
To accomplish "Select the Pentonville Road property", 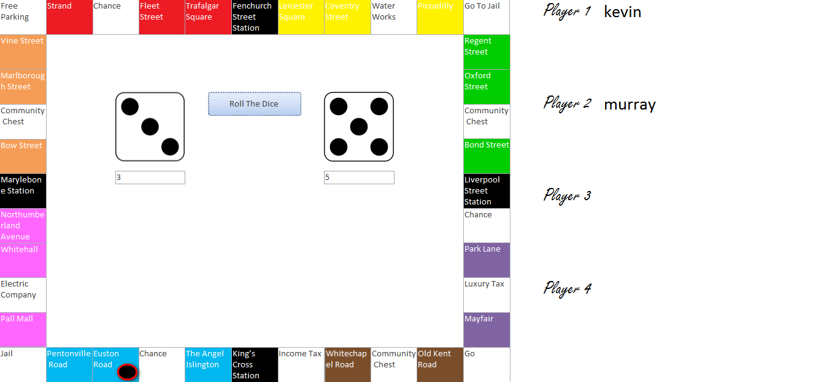I will 70,365.
